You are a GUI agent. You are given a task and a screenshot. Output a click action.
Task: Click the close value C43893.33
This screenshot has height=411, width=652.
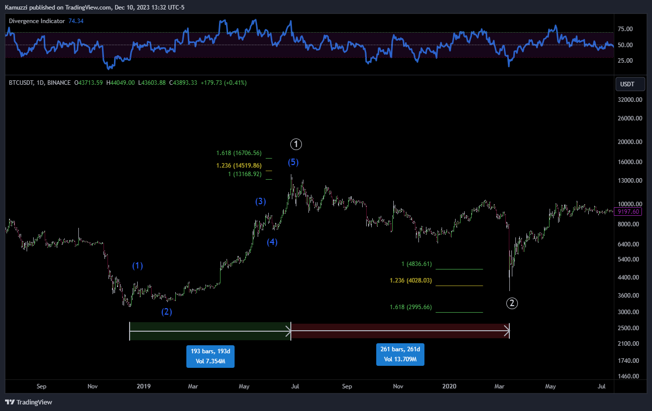point(183,83)
